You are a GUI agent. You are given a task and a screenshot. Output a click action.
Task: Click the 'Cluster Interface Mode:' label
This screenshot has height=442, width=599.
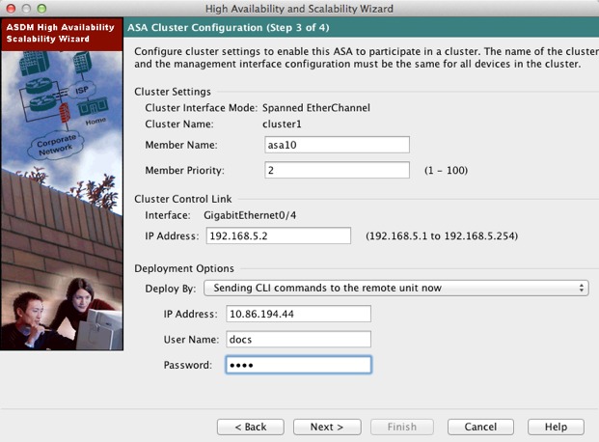(x=201, y=108)
